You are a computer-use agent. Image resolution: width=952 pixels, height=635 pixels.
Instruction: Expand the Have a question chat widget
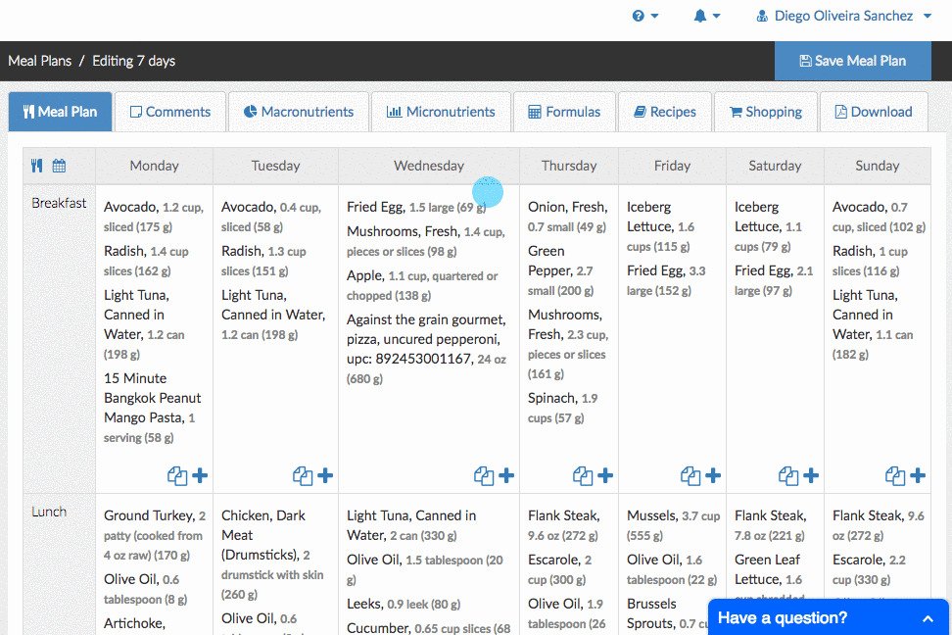click(x=829, y=617)
